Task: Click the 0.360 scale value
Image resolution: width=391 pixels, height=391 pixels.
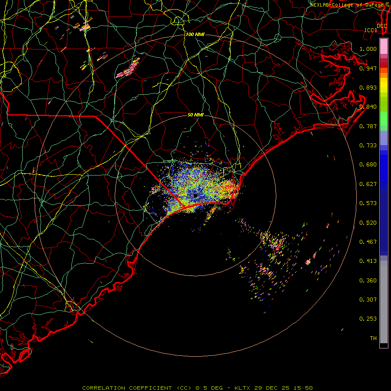Action: click(x=368, y=281)
